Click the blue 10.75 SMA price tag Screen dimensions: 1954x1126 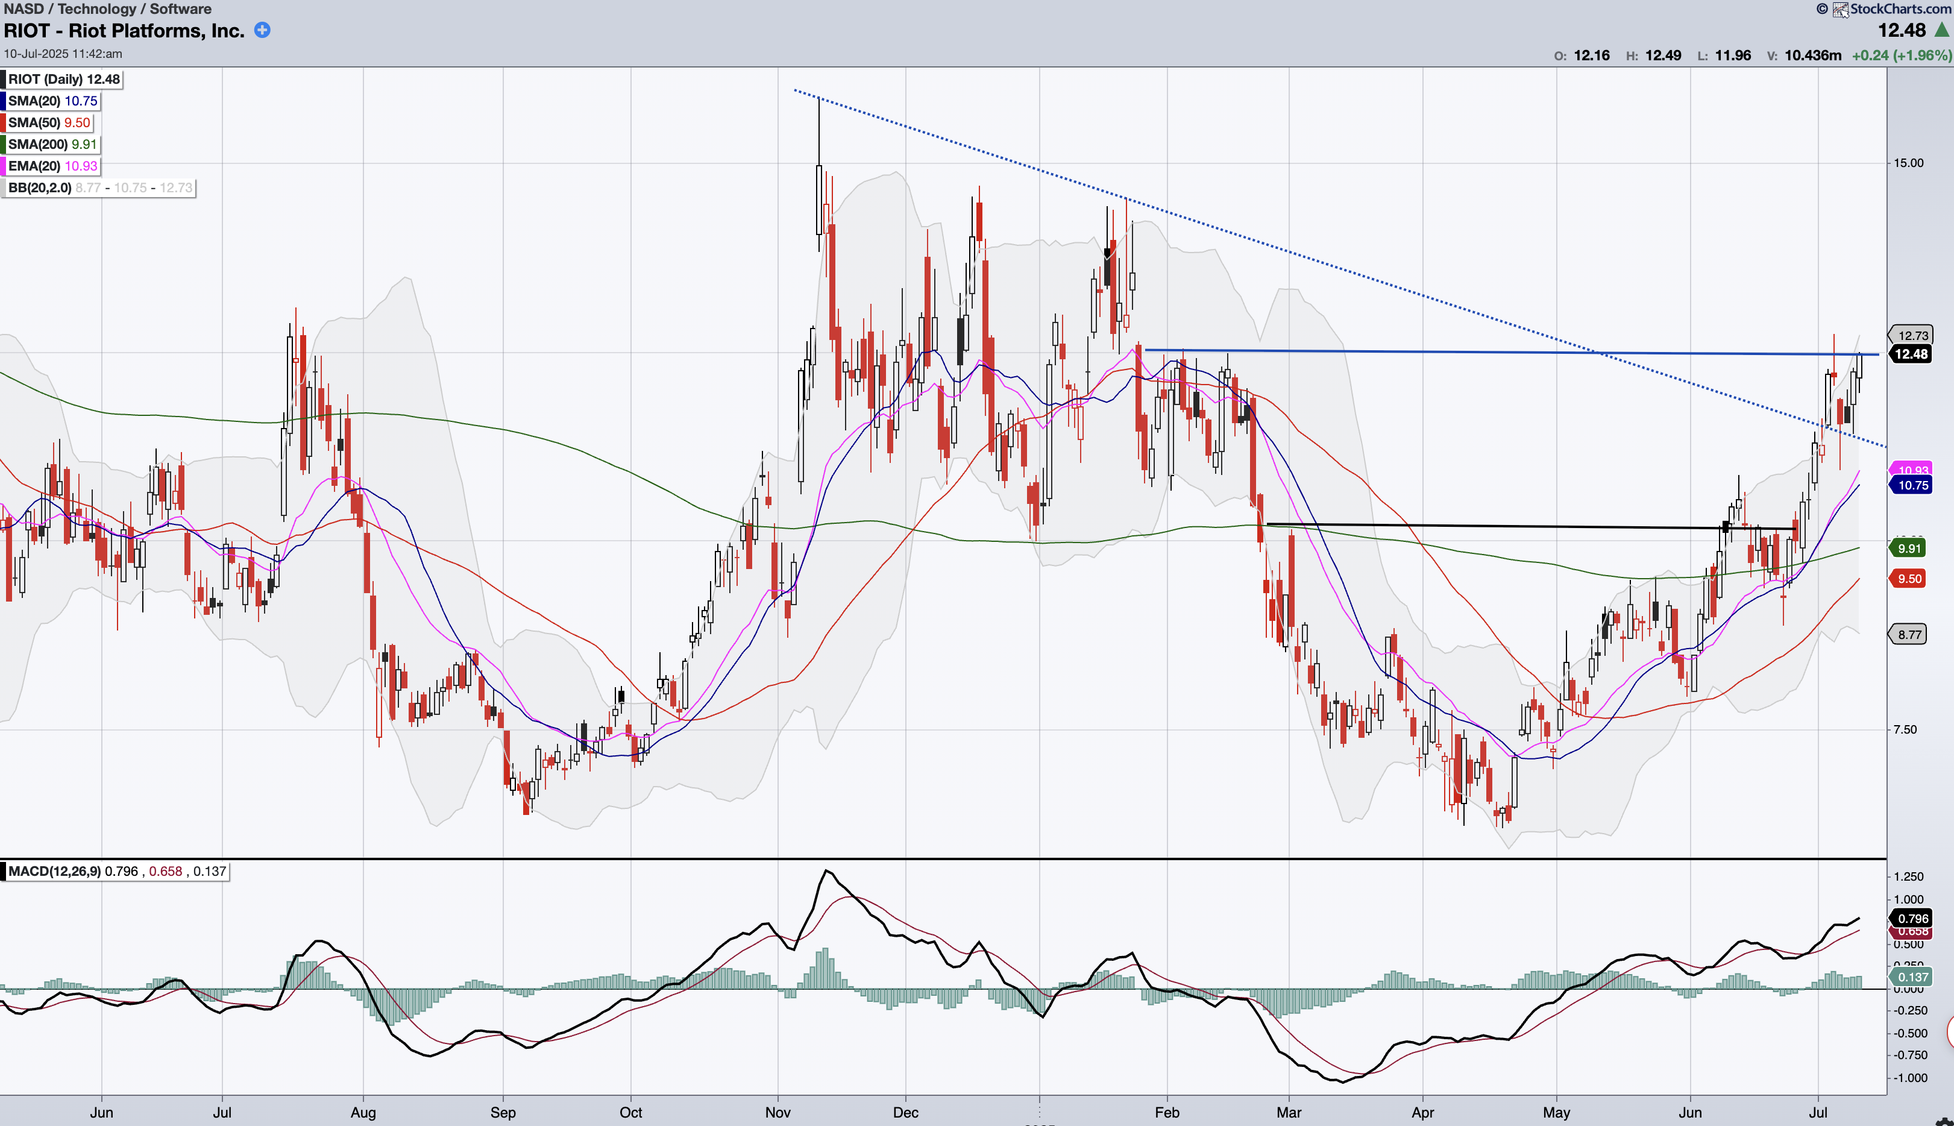tap(1911, 485)
